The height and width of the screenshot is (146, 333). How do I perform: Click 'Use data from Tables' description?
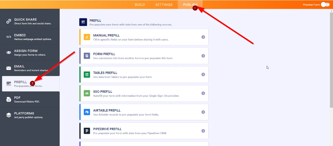tap(123, 77)
